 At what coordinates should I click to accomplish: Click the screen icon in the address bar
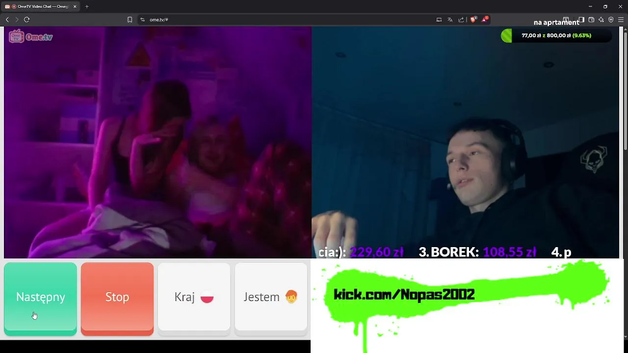click(x=439, y=20)
